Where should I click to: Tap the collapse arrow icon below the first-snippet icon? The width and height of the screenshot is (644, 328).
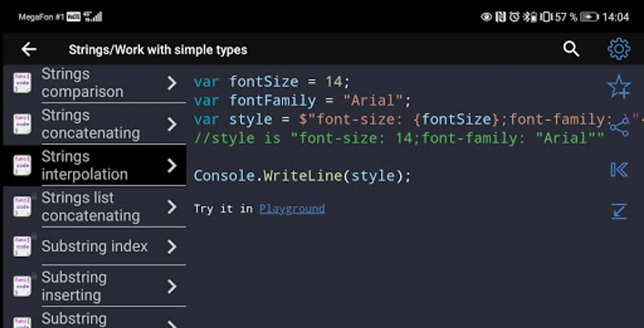(619, 211)
